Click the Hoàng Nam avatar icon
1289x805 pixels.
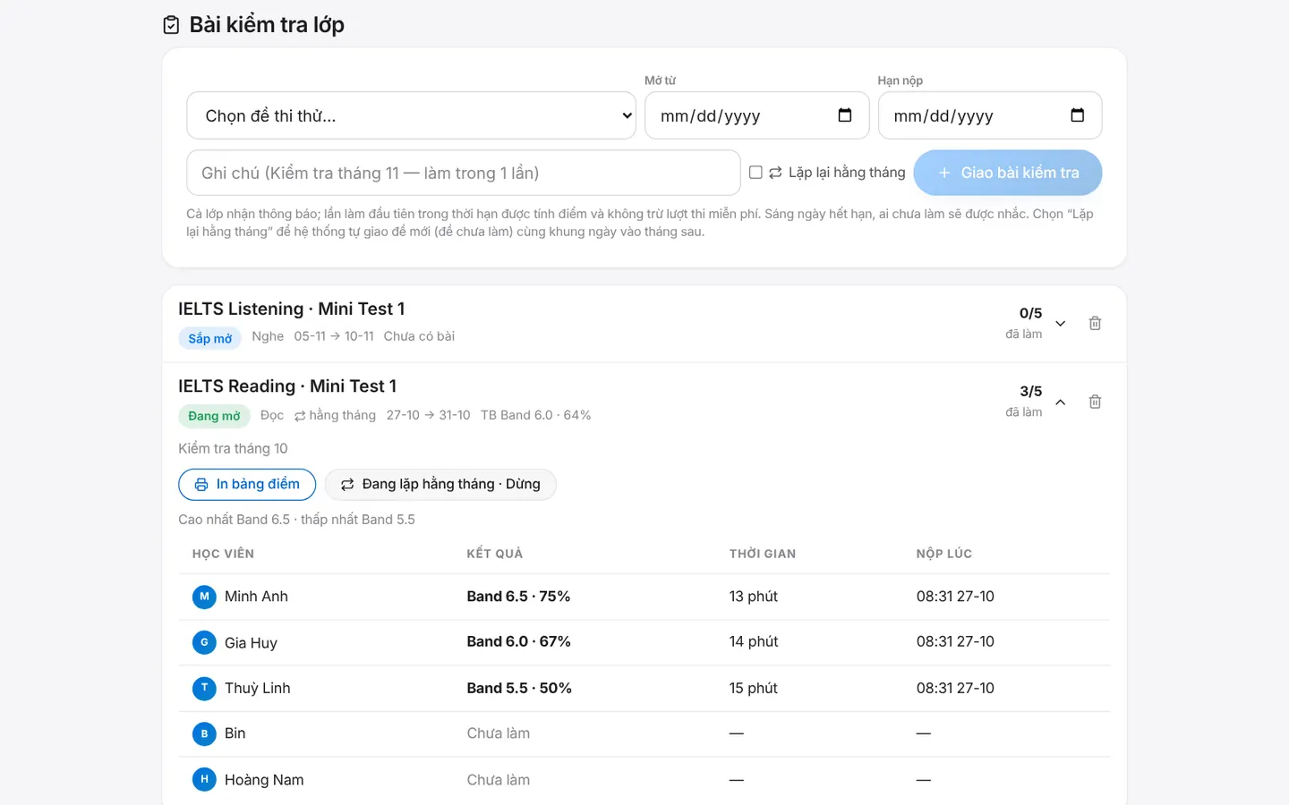pos(204,780)
